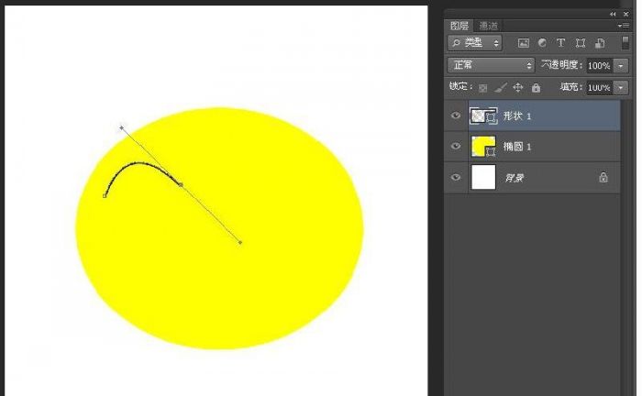Lock image pixels with brush icon
Viewport: 642px width, 396px height.
tap(501, 88)
